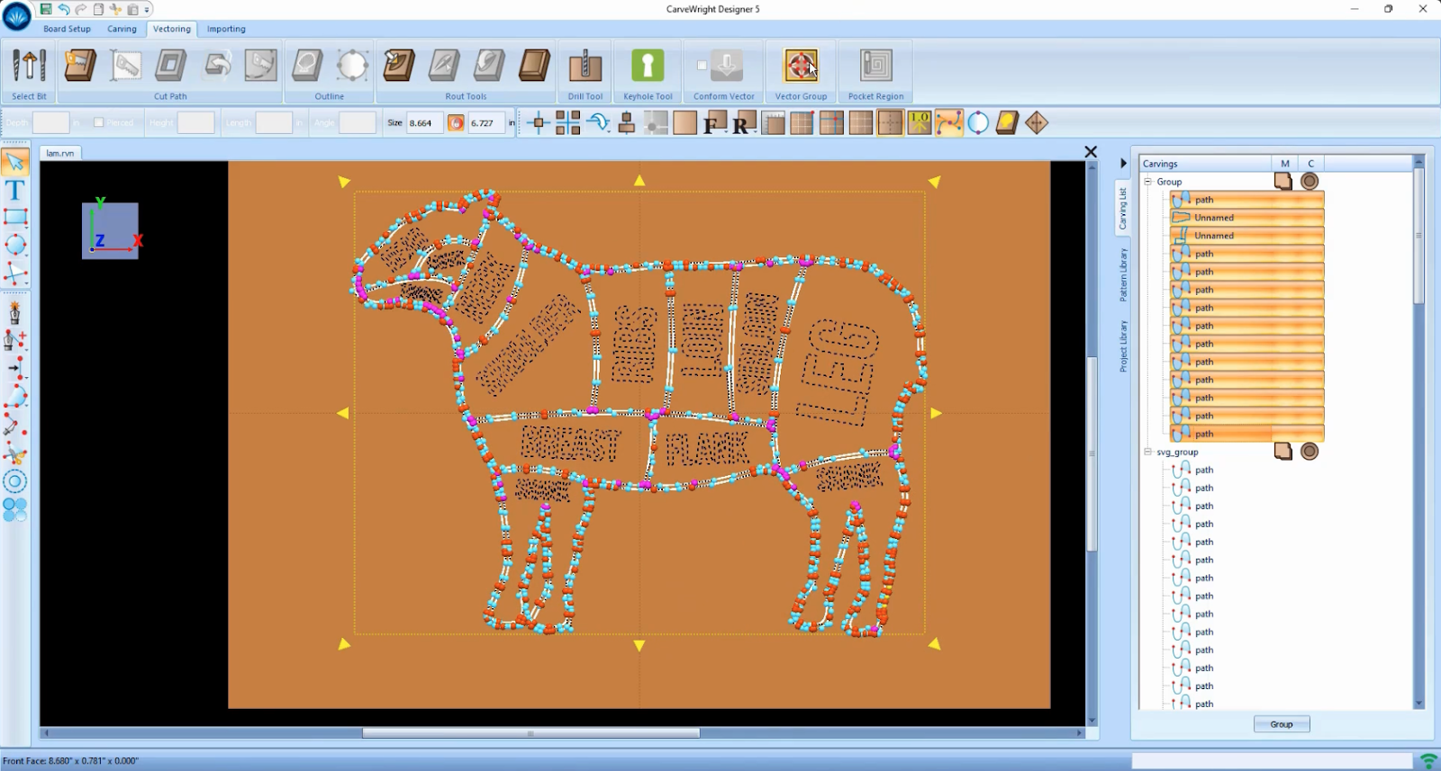Open the Pattern Library side tab
1441x771 pixels.
1123,275
